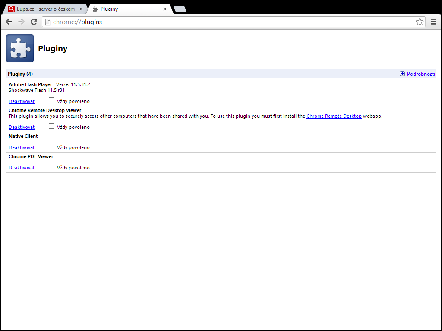
Task: Check Vždy povoleno for Chrome PDF Viewer
Action: click(x=51, y=167)
